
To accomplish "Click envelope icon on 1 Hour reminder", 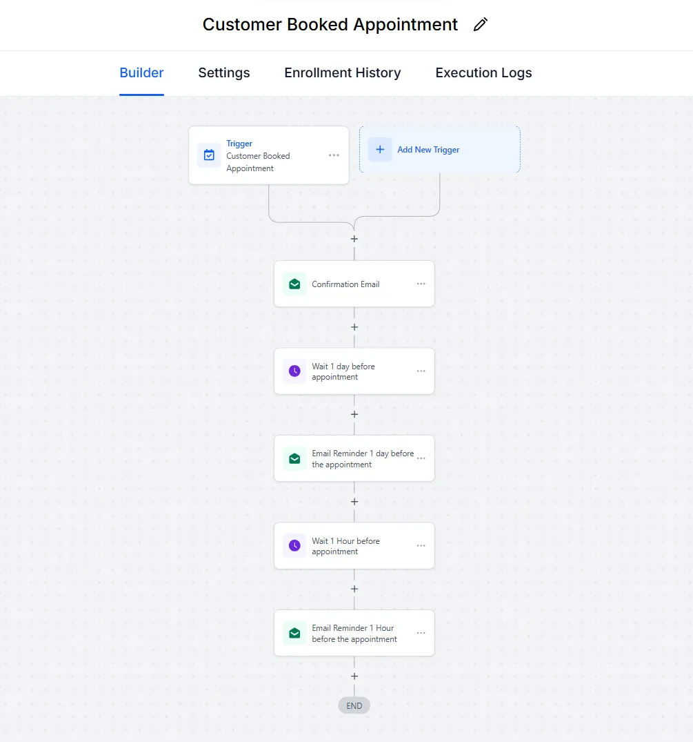I will point(294,633).
